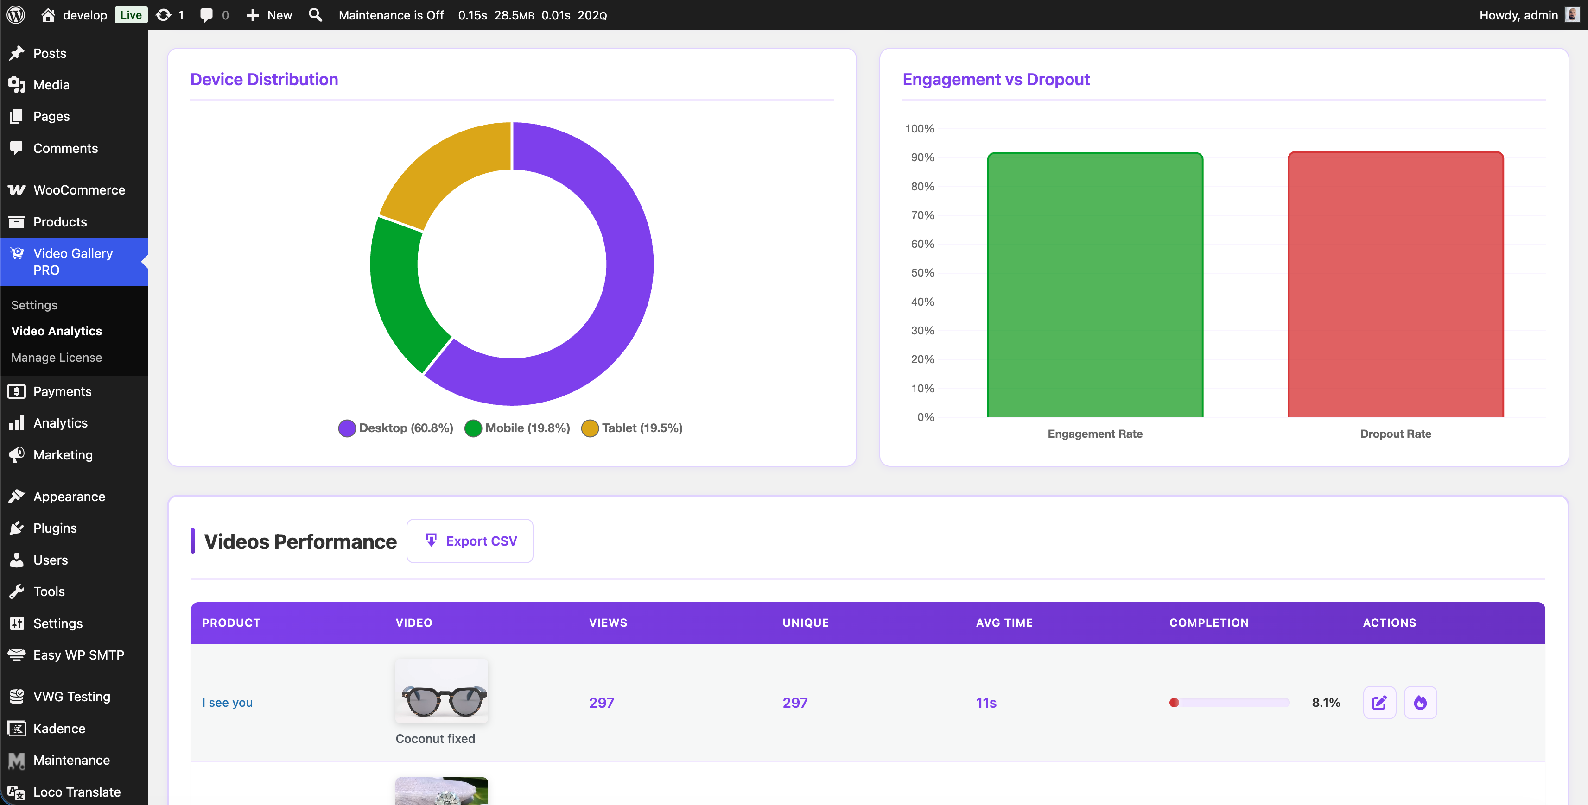1588x805 pixels.
Task: Open the 'I see you' product link
Action: [227, 703]
